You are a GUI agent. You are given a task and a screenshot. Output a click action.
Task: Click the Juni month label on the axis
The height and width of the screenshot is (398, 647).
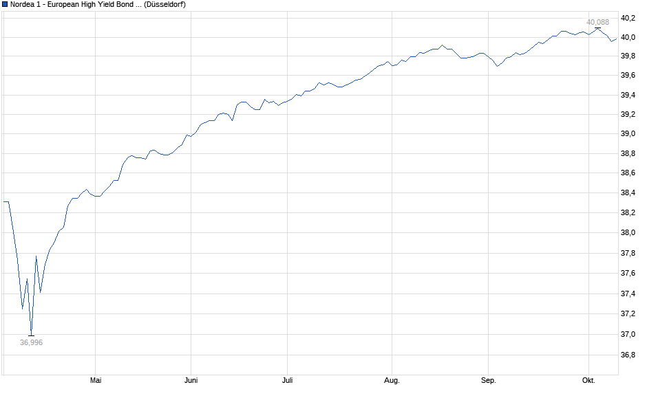tap(192, 380)
